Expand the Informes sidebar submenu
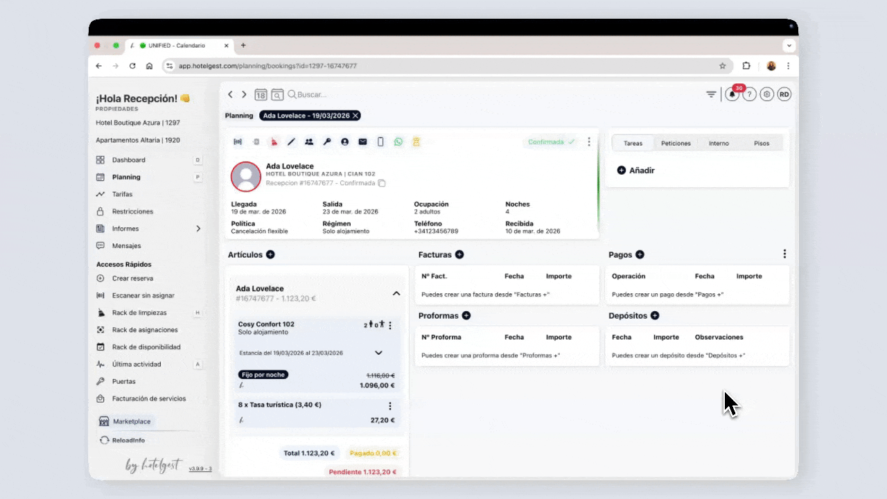Viewport: 887px width, 499px height. (x=198, y=229)
